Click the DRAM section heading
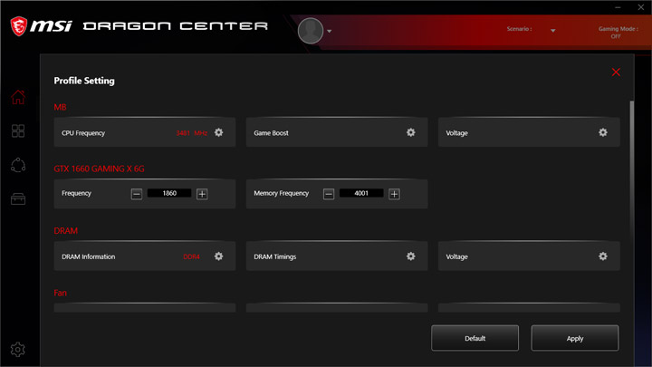The width and height of the screenshot is (652, 367). 66,230
